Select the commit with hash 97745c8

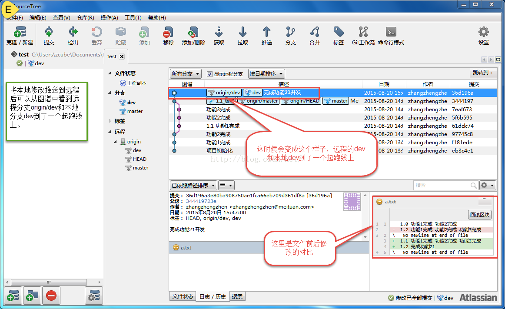[x=333, y=134]
